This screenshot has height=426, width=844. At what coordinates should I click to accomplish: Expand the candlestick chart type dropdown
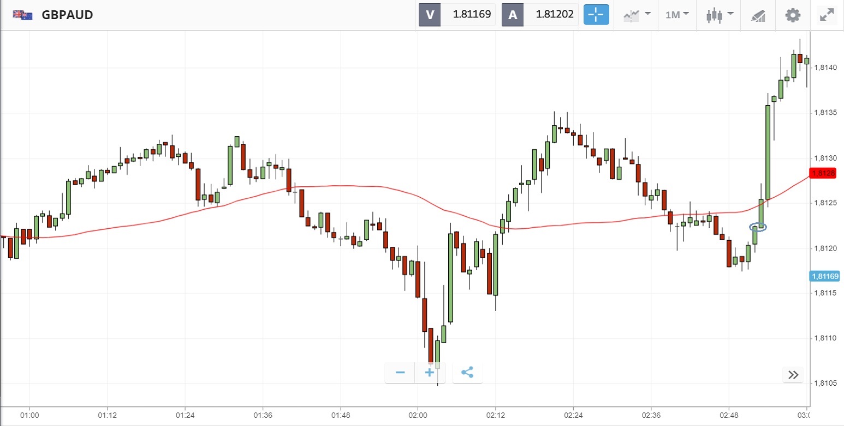point(719,15)
